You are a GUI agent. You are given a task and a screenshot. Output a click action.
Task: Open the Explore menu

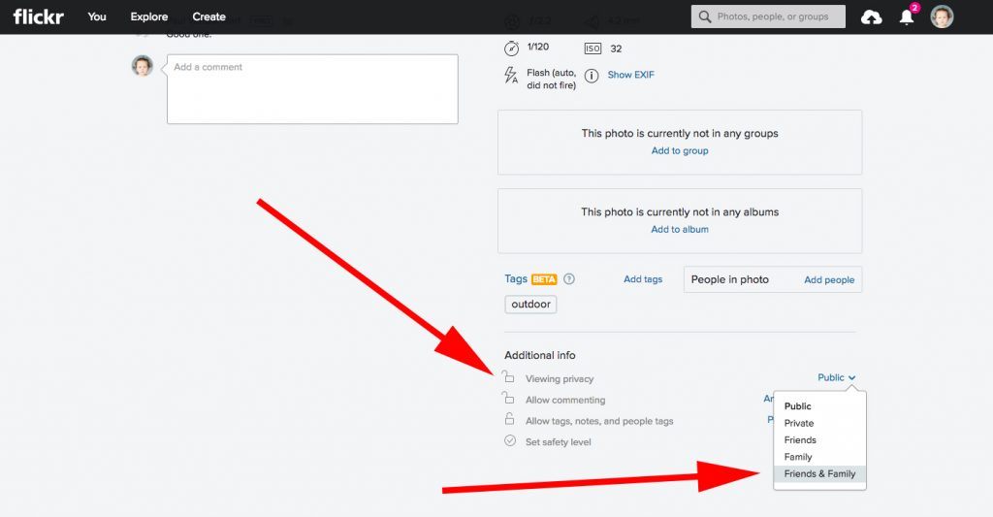(x=149, y=16)
